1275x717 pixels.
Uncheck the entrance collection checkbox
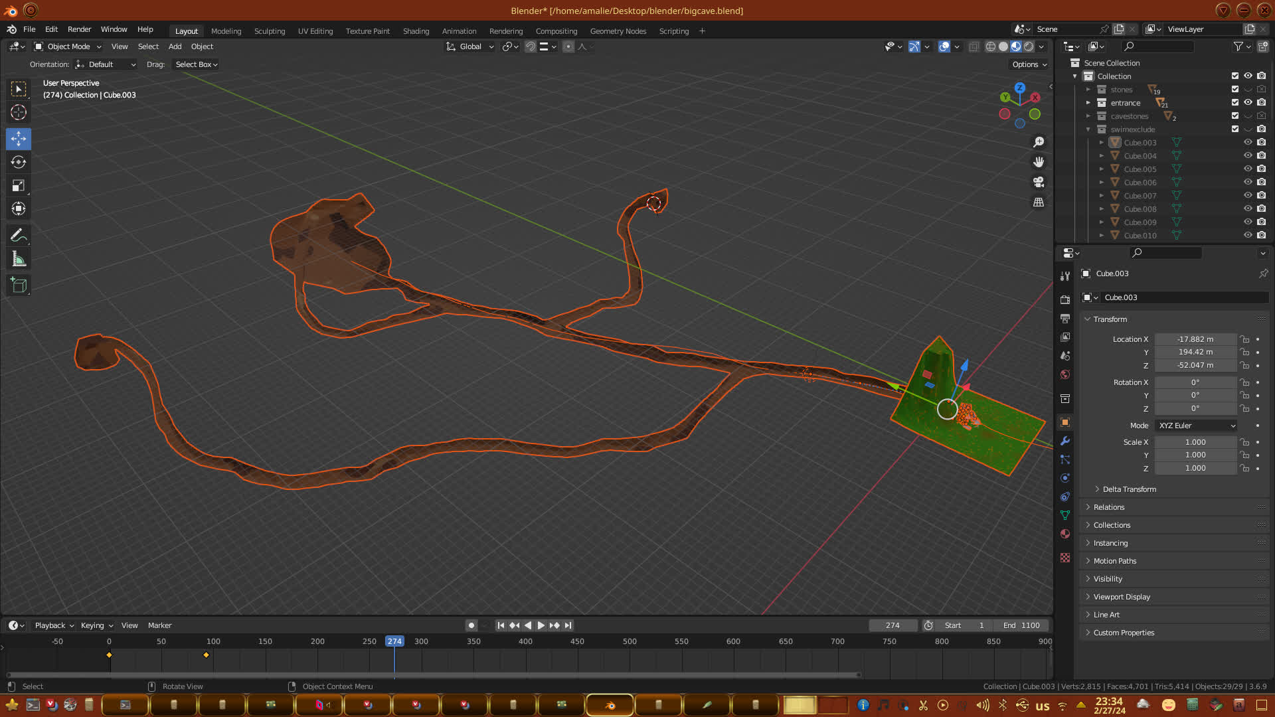point(1235,102)
